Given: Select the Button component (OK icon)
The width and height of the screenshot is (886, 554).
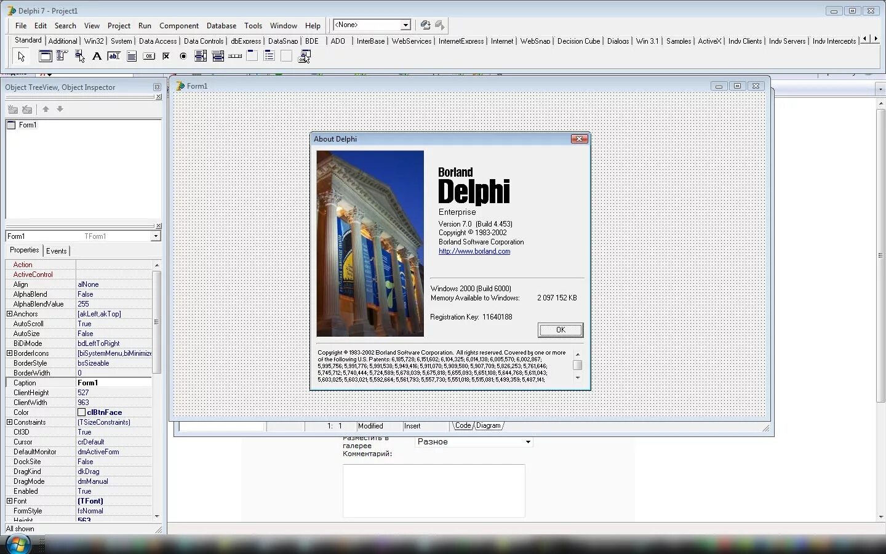Looking at the screenshot, I should (x=149, y=56).
